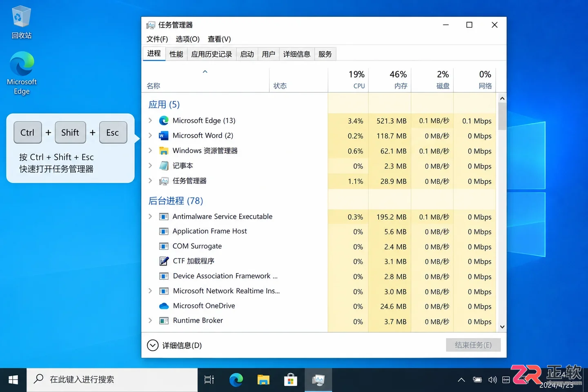Expand Antimalware Service Executable row
588x392 pixels.
coord(150,217)
